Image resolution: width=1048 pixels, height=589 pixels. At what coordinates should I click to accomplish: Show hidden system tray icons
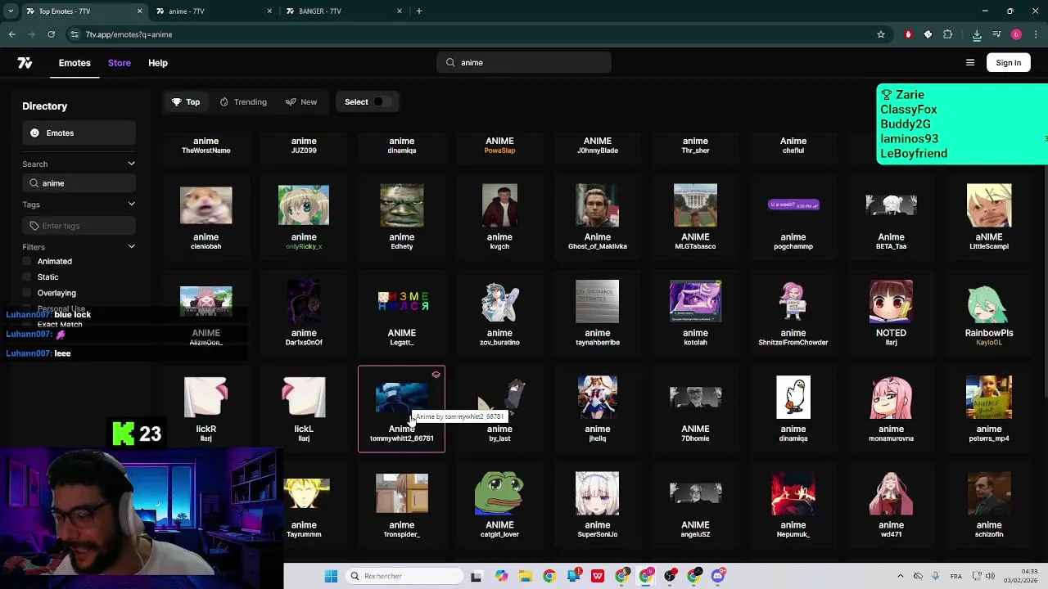pos(901,576)
